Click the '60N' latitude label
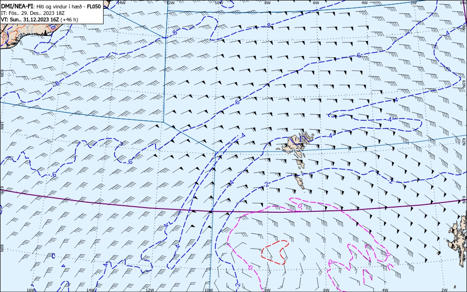The width and height of the screenshot is (467, 292). pos(2,248)
